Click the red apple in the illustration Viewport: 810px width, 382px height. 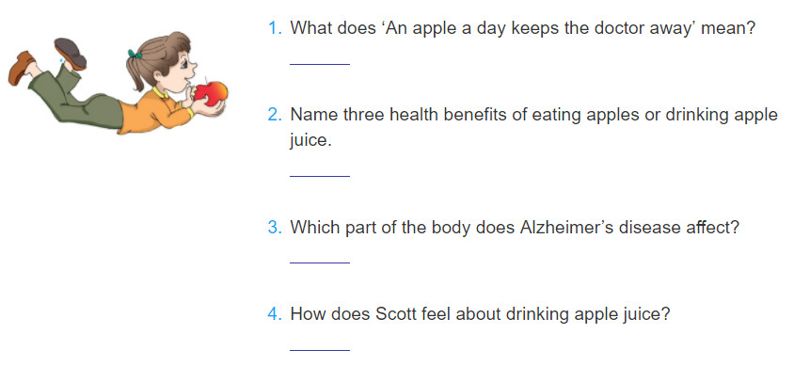pyautogui.click(x=211, y=93)
